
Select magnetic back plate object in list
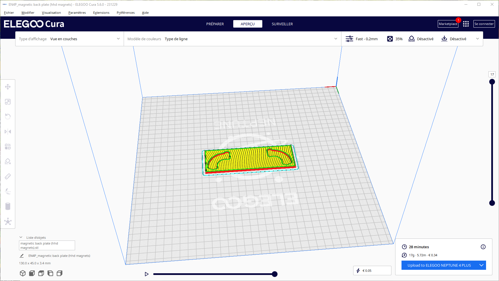47,245
